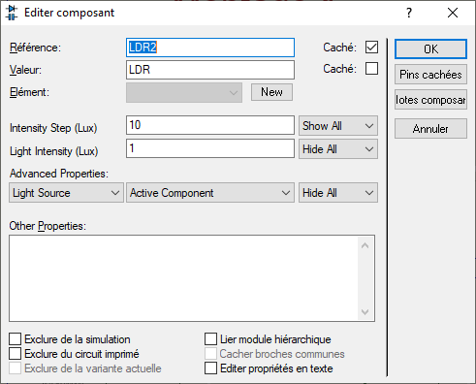
Task: Uncheck the Caché box beside Référence
Action: pos(371,48)
